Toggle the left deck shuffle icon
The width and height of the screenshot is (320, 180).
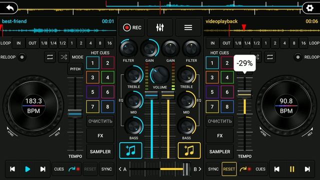pyautogui.click(x=63, y=57)
